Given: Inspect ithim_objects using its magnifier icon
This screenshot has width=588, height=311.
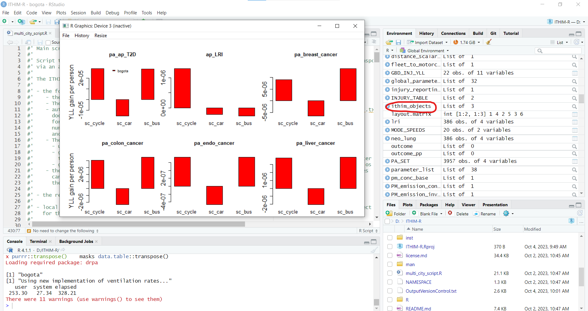Looking at the screenshot, I should [574, 106].
